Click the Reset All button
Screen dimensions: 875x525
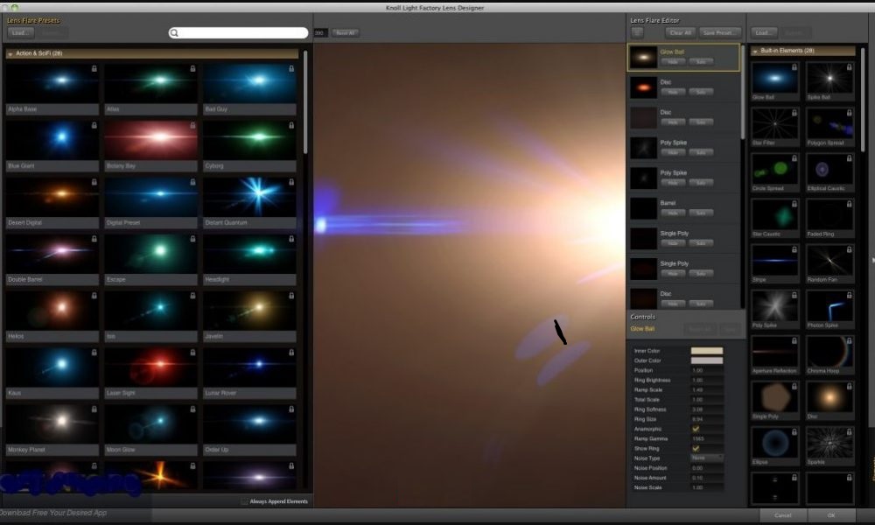[346, 33]
